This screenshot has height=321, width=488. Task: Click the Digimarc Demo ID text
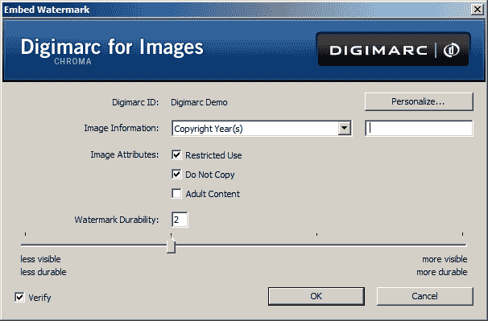pyautogui.click(x=199, y=102)
